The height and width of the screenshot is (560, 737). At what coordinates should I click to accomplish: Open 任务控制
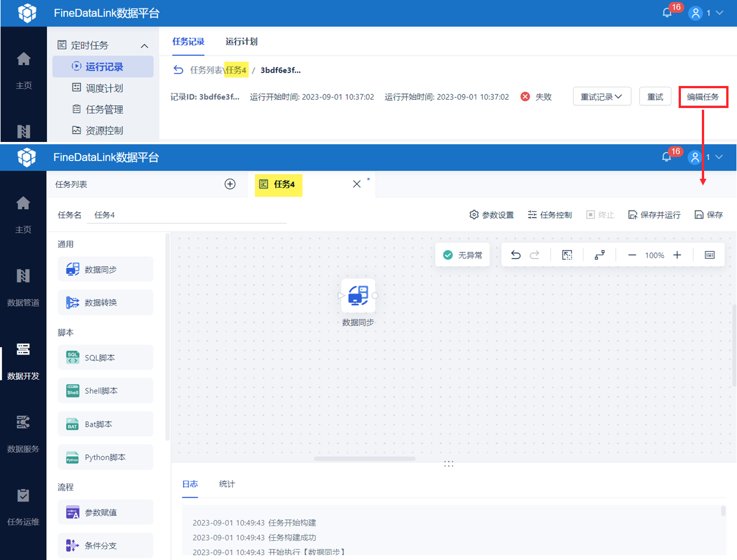point(549,215)
